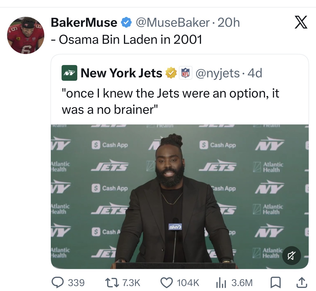
Task: Click the 20h post timestamp
Action: (x=228, y=23)
